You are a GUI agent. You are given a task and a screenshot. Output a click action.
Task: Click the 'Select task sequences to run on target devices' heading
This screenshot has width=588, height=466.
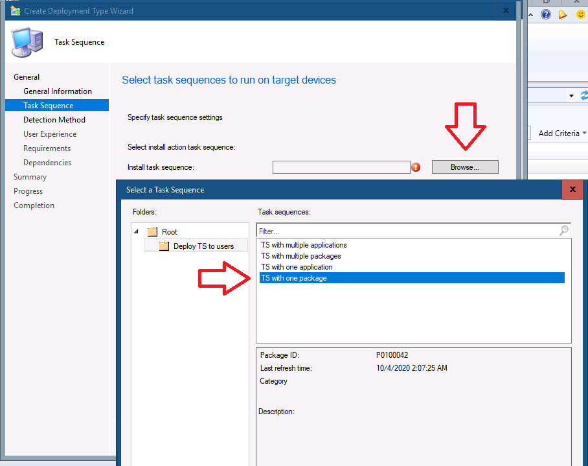(x=229, y=80)
